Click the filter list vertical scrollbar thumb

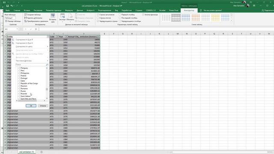(x=47, y=89)
